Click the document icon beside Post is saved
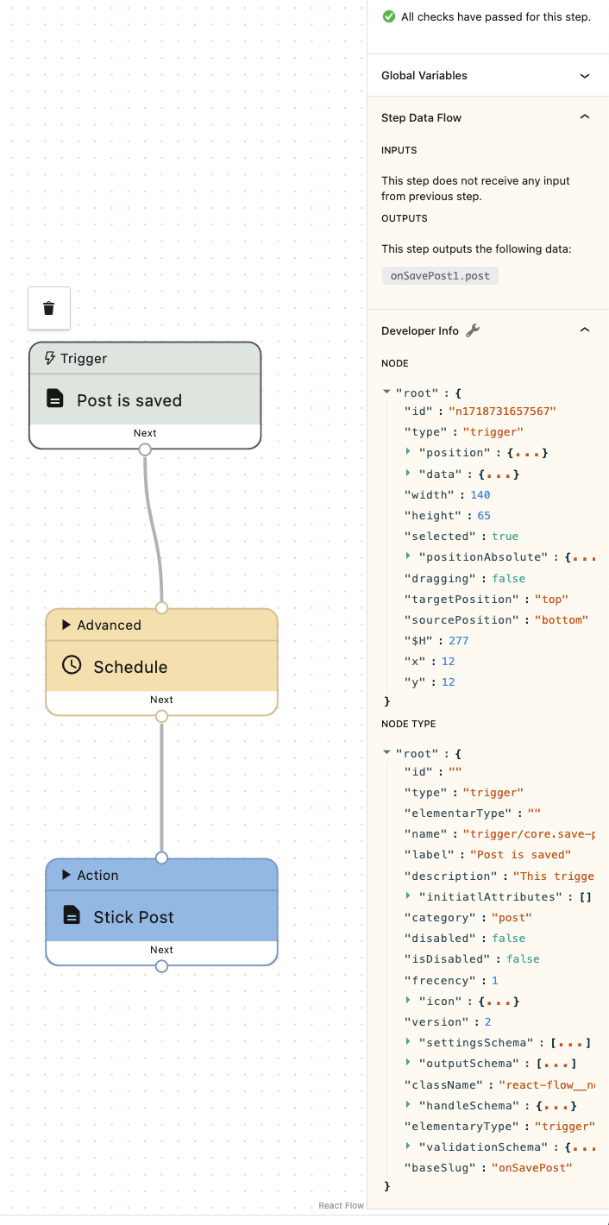The height and width of the screenshot is (1225, 609). (55, 399)
